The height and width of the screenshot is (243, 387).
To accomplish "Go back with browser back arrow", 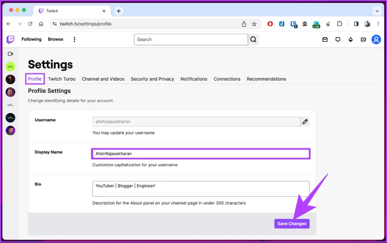I will click(9, 24).
